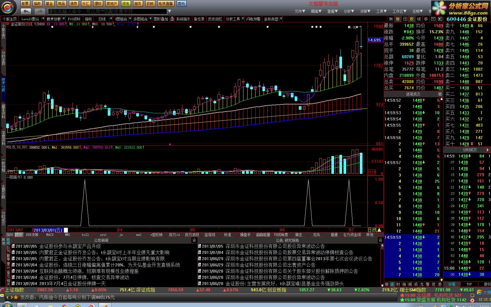Select the 宝塔线 indicator tab
491x307 pixels.
[210, 235]
